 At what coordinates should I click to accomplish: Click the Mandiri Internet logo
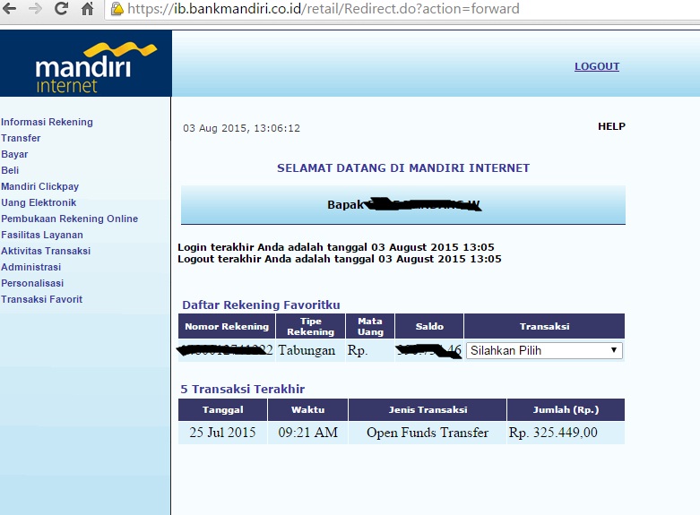[x=86, y=64]
